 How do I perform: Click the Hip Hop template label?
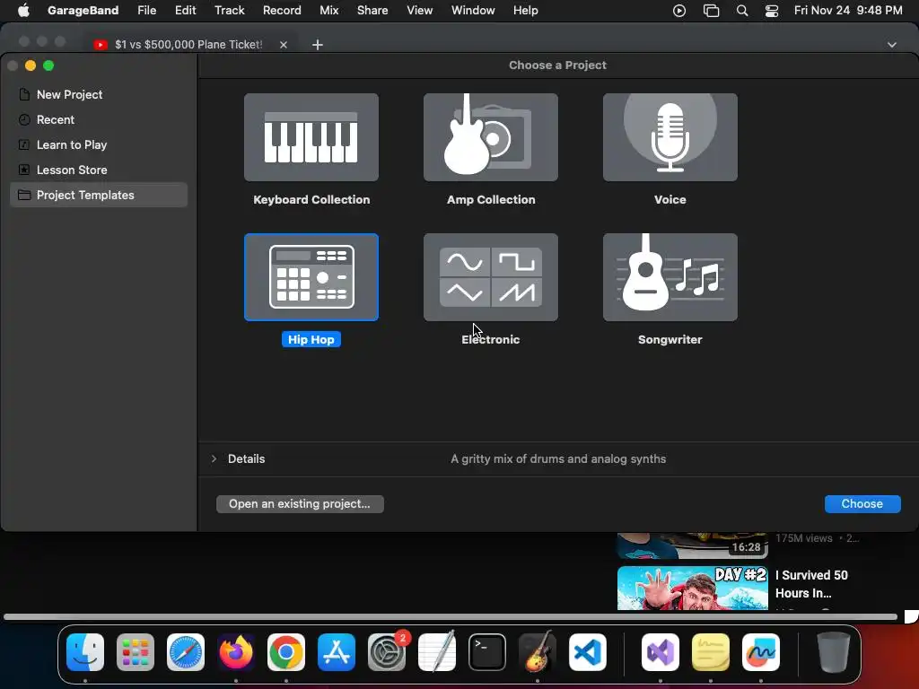pos(311,339)
